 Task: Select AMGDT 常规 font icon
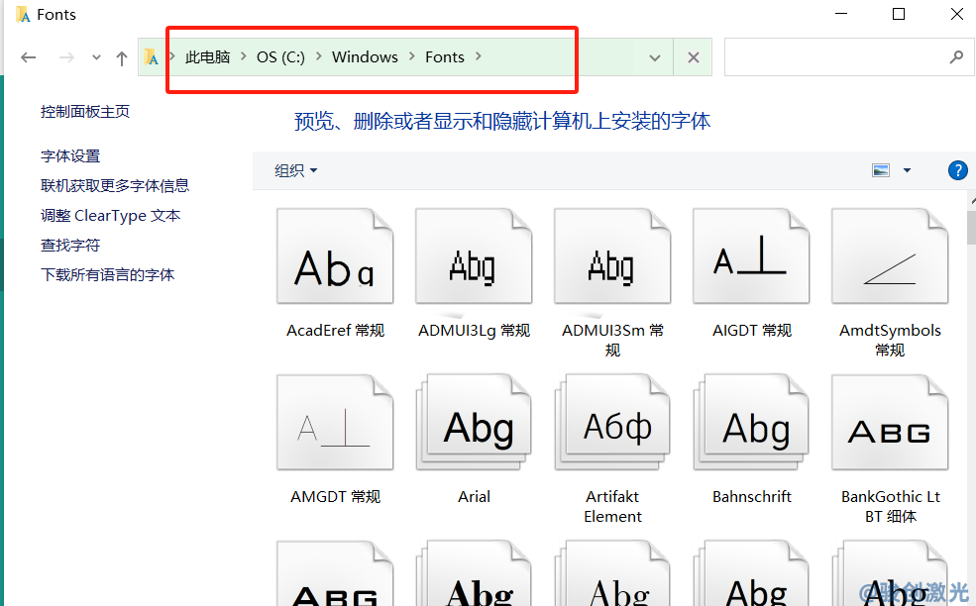335,422
